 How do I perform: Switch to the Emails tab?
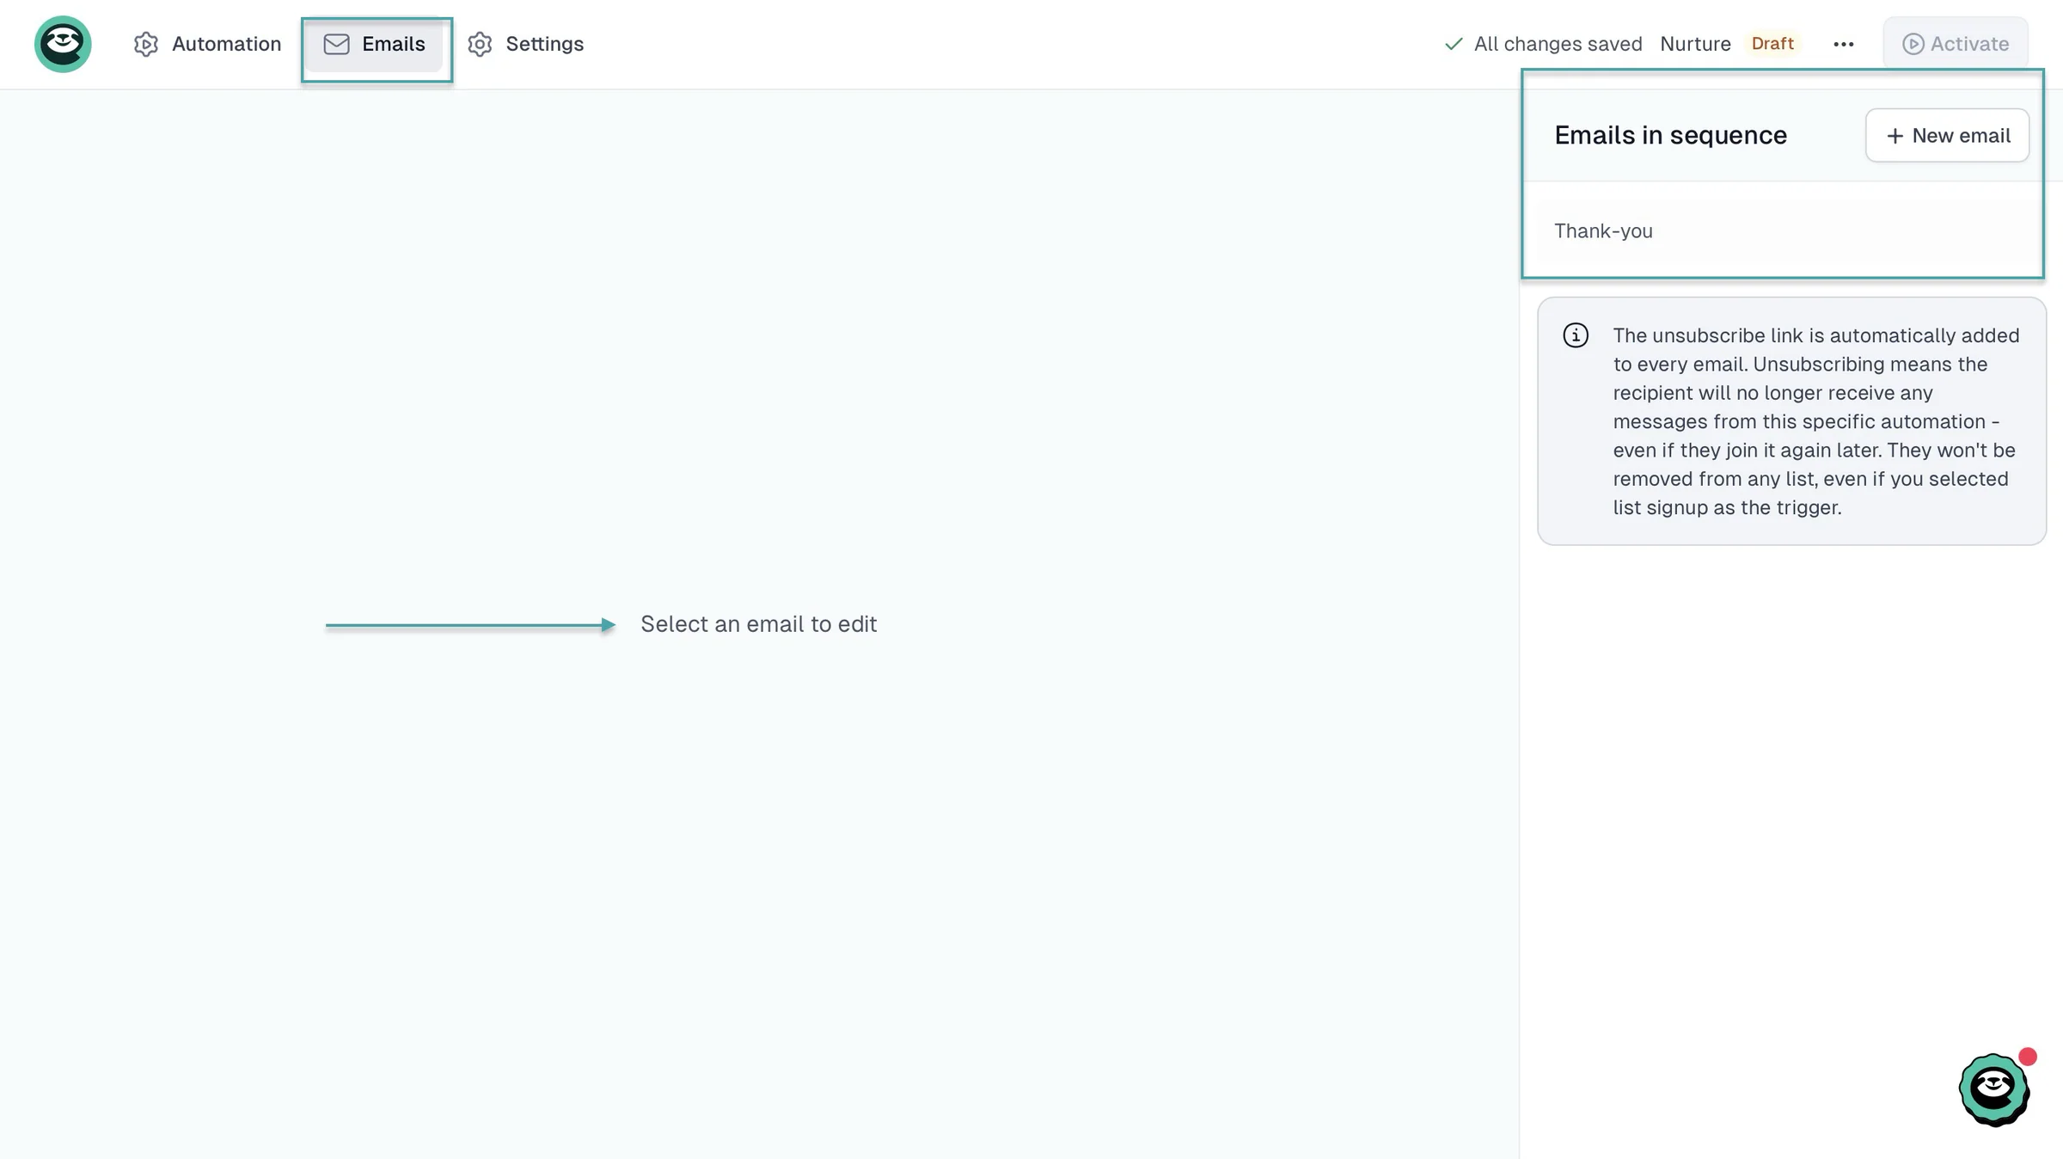pyautogui.click(x=375, y=44)
